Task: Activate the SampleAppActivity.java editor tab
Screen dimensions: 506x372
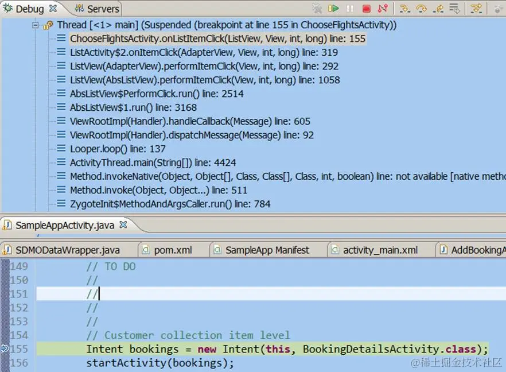Action: point(64,225)
